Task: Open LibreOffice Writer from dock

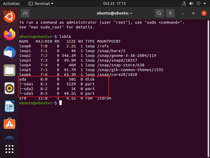Action: (x=9, y=106)
